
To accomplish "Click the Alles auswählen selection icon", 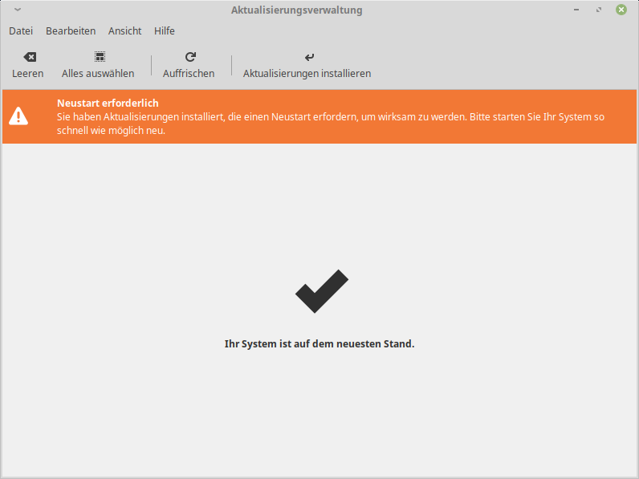I will [x=99, y=57].
